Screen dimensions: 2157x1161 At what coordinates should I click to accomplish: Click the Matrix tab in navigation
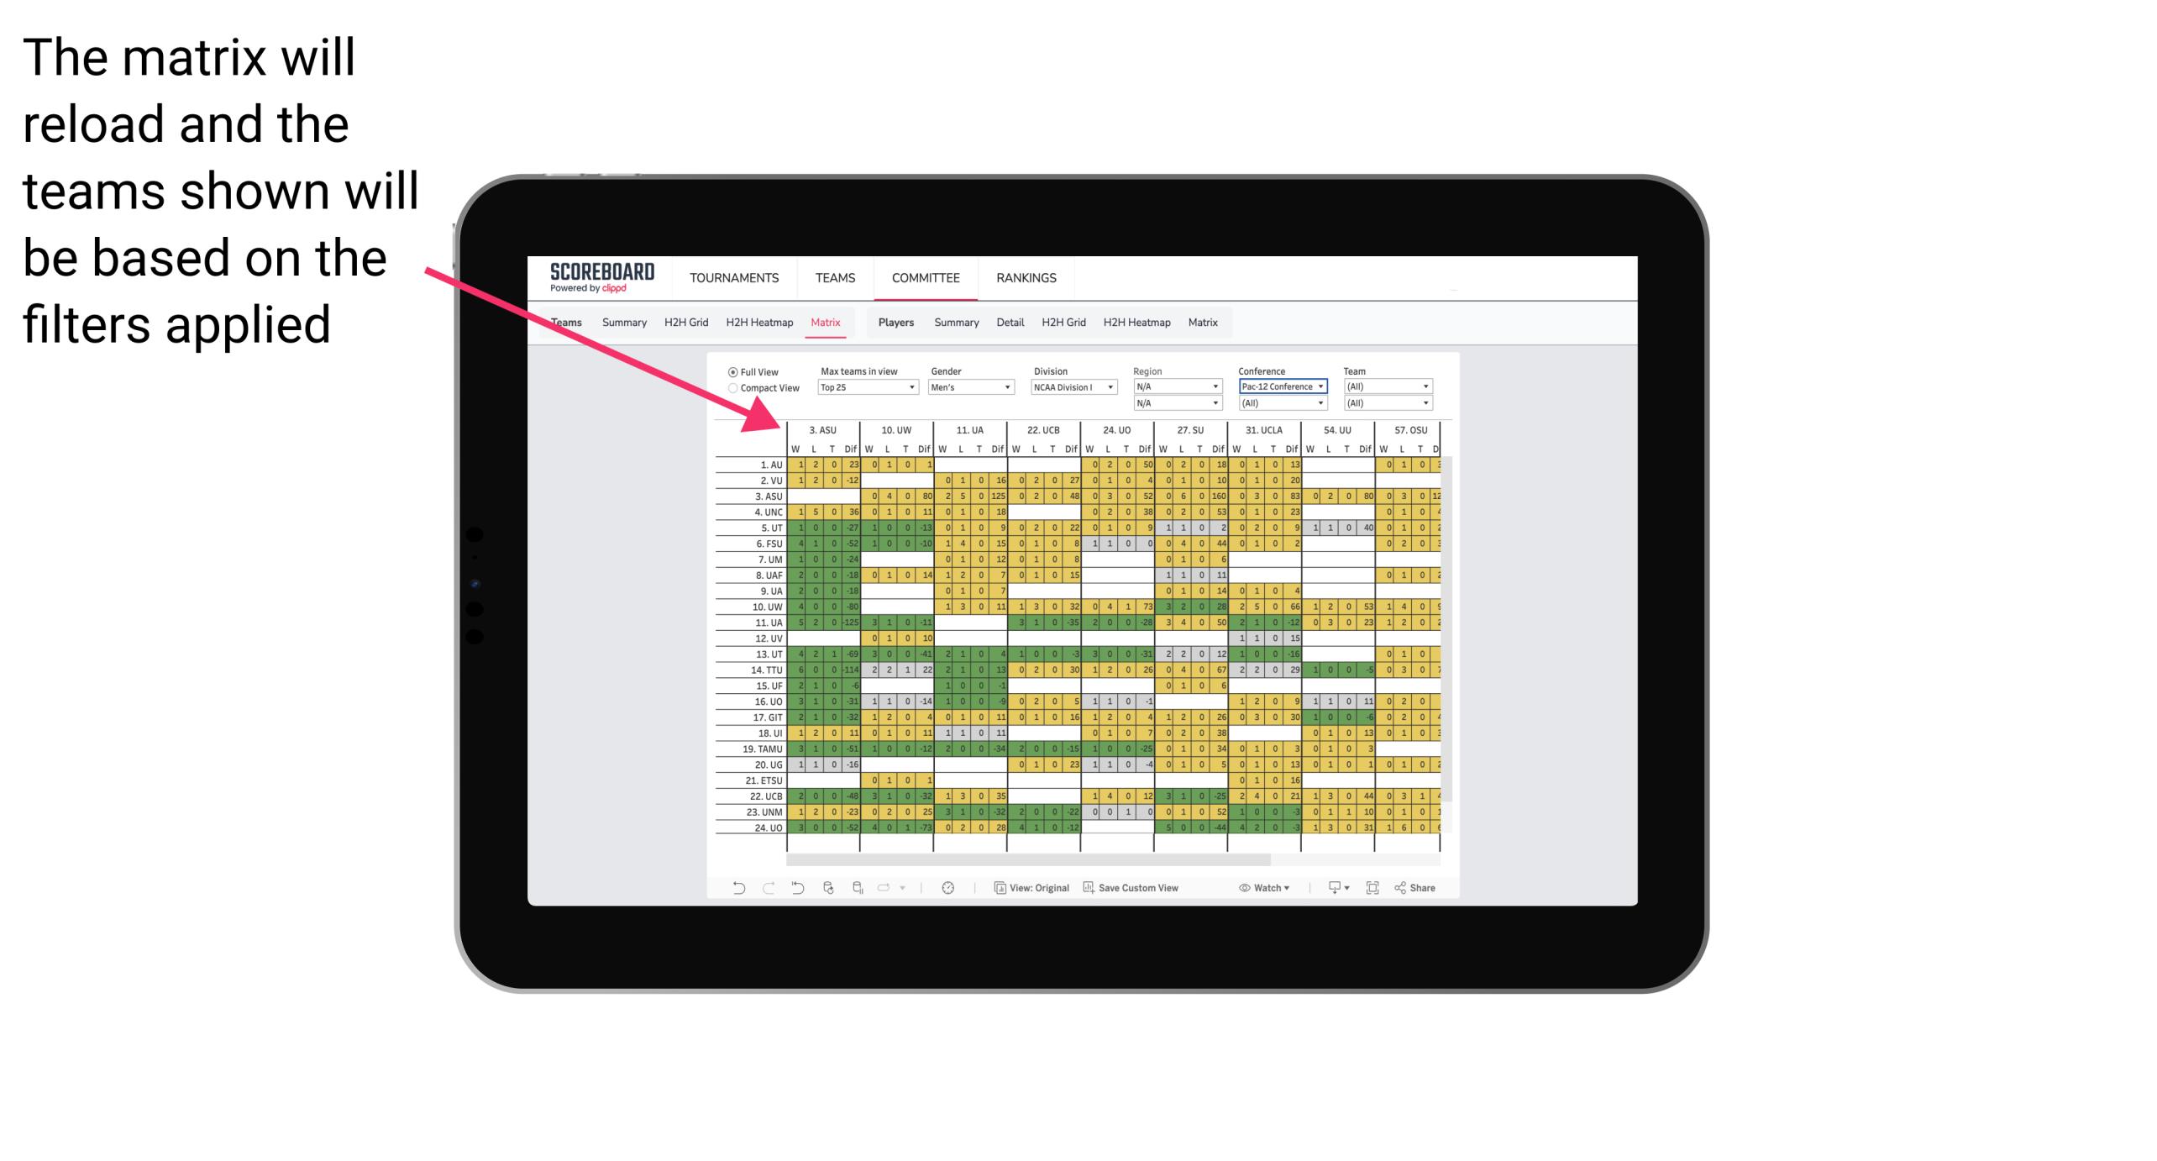(x=827, y=322)
